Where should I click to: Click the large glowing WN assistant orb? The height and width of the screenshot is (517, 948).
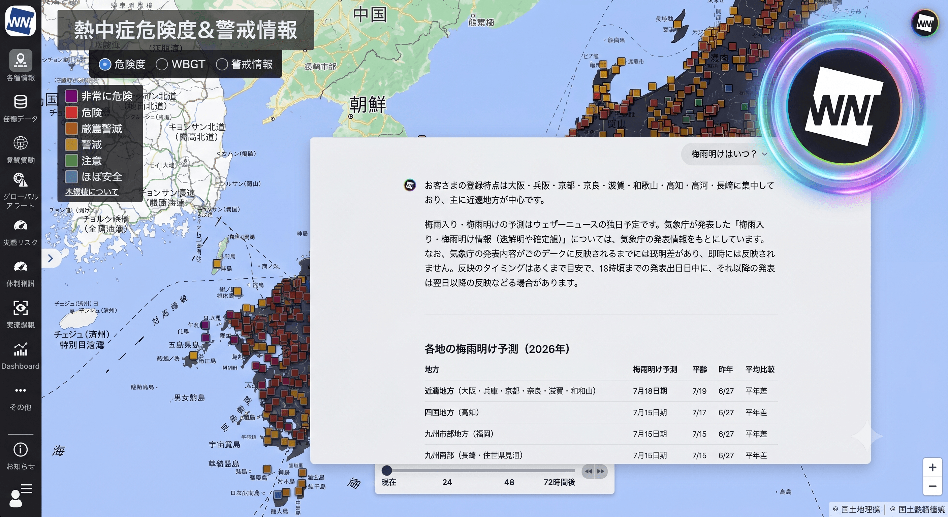pos(844,107)
